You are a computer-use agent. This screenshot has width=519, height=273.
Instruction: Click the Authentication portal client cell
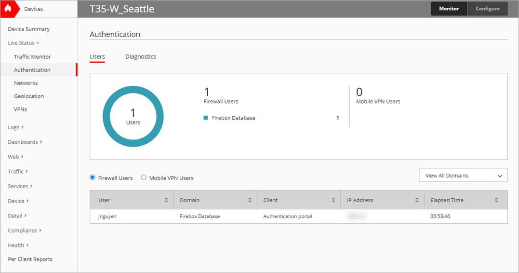[x=288, y=217]
